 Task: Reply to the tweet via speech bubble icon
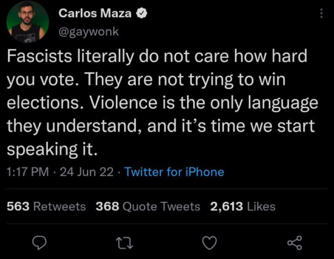pyautogui.click(x=39, y=243)
